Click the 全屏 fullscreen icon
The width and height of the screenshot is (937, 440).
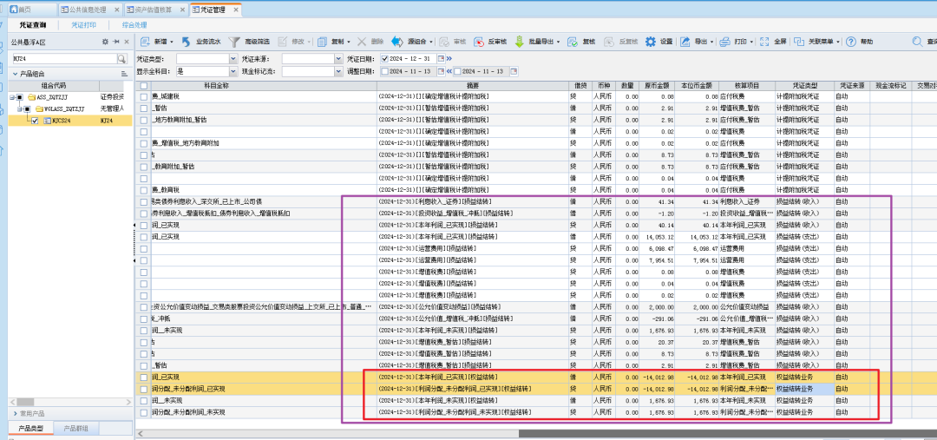click(x=766, y=41)
